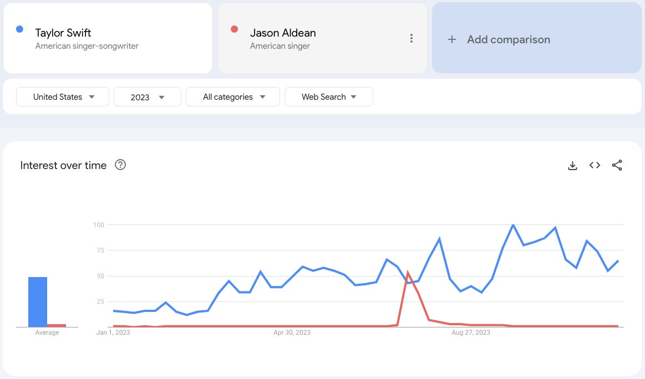Open the Jason Aldean term options menu
The width and height of the screenshot is (645, 379).
411,38
